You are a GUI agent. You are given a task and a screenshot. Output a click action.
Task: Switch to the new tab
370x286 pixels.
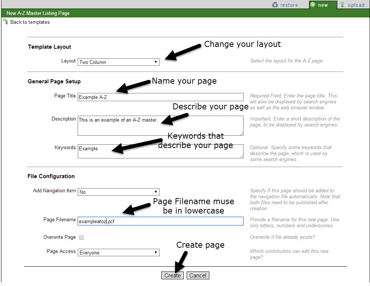coord(323,5)
